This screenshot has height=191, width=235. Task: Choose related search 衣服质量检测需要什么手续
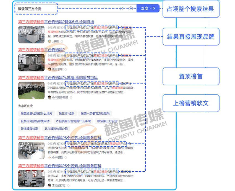[x=73, y=121]
